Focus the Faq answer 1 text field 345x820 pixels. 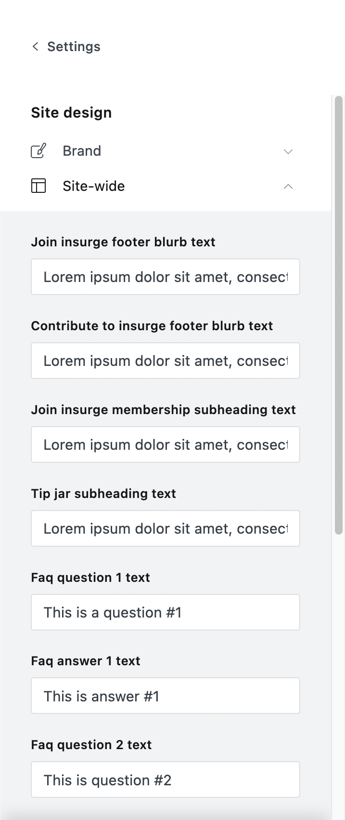(166, 696)
